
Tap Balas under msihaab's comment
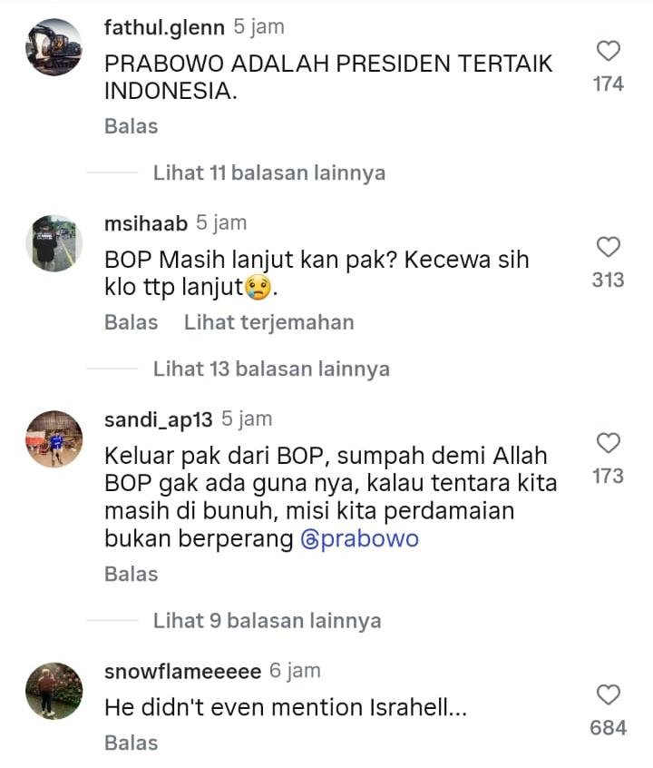tap(132, 322)
